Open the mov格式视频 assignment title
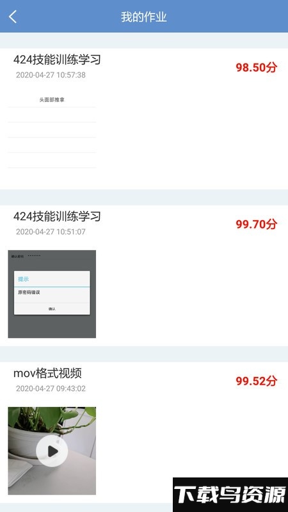Screen dimensions: 288x512 click(47, 373)
